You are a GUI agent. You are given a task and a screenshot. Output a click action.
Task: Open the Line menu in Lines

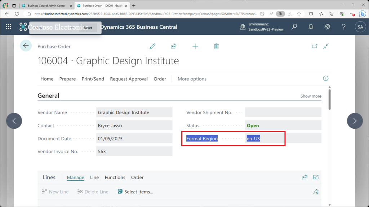pos(94,178)
